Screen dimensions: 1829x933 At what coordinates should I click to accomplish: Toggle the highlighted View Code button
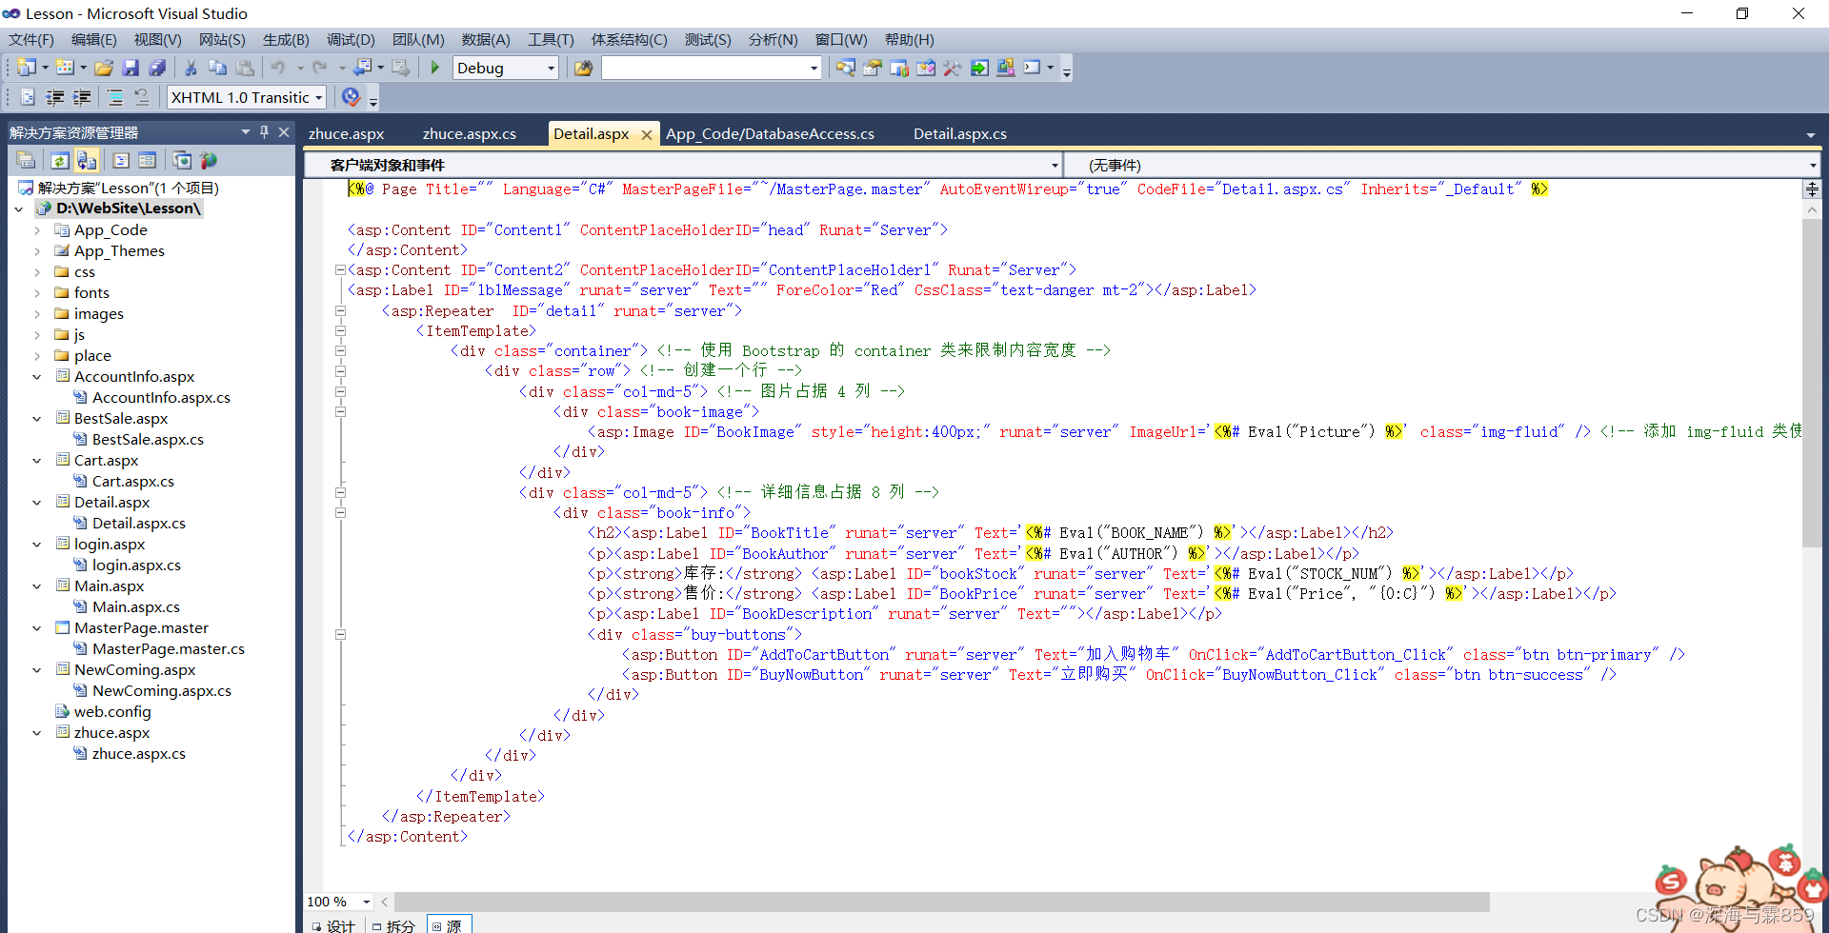click(87, 160)
